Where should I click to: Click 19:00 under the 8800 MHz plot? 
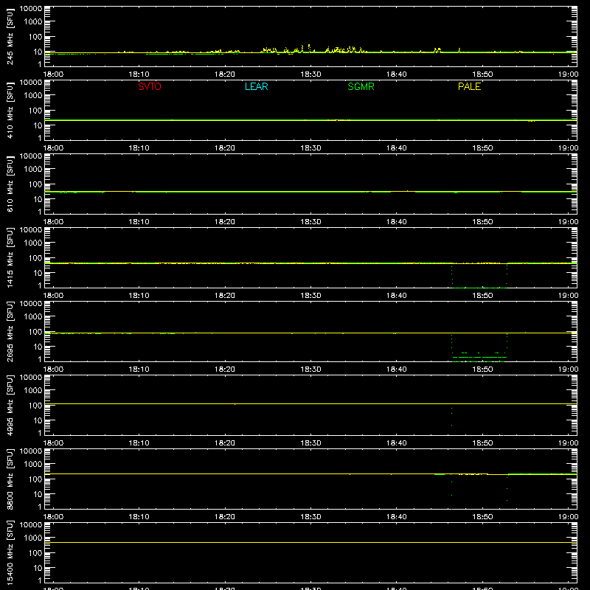click(x=568, y=517)
